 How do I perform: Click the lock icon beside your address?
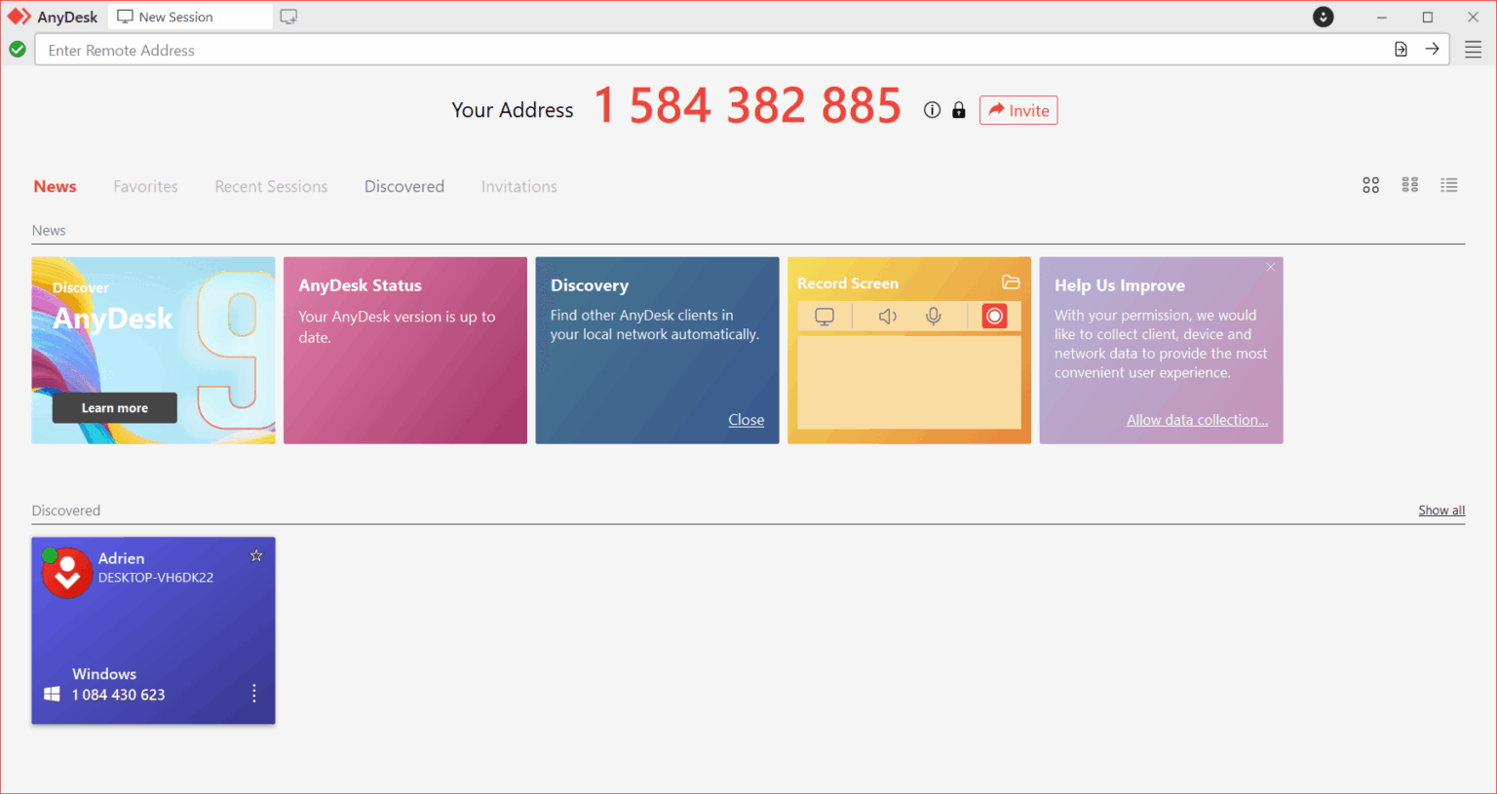point(959,110)
